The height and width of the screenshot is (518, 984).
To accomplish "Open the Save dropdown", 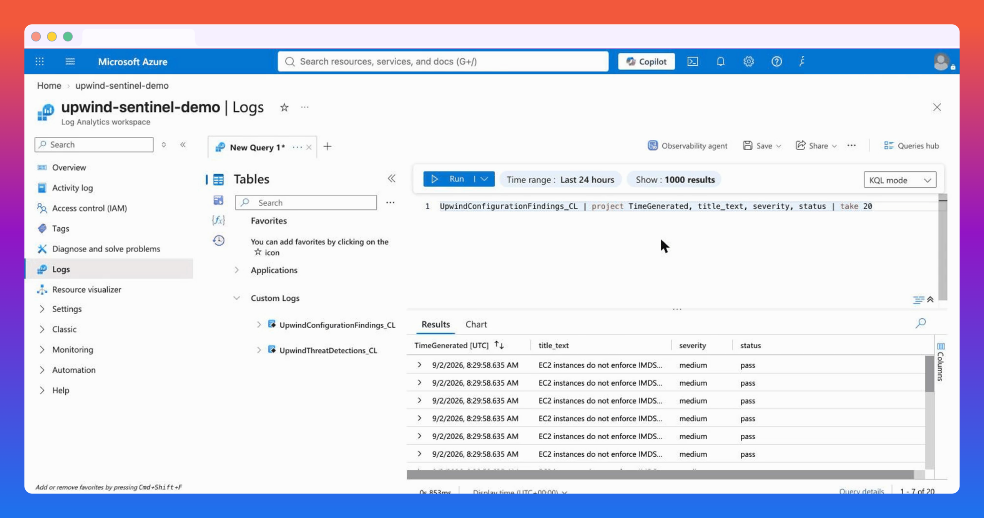I will (762, 146).
